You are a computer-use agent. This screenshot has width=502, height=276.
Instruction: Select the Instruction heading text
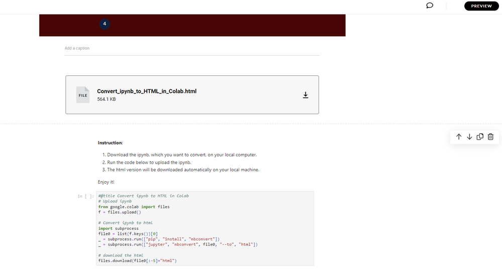(110, 143)
